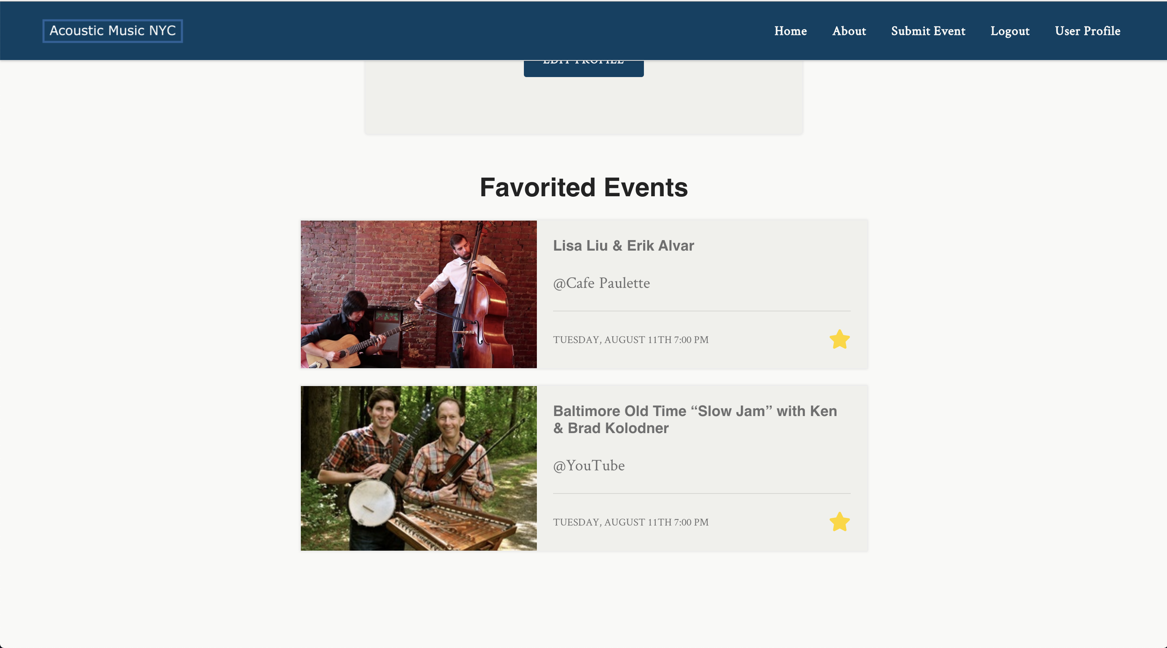This screenshot has height=648, width=1167.
Task: Click the banjo and fiddle duo photo
Action: pos(418,468)
